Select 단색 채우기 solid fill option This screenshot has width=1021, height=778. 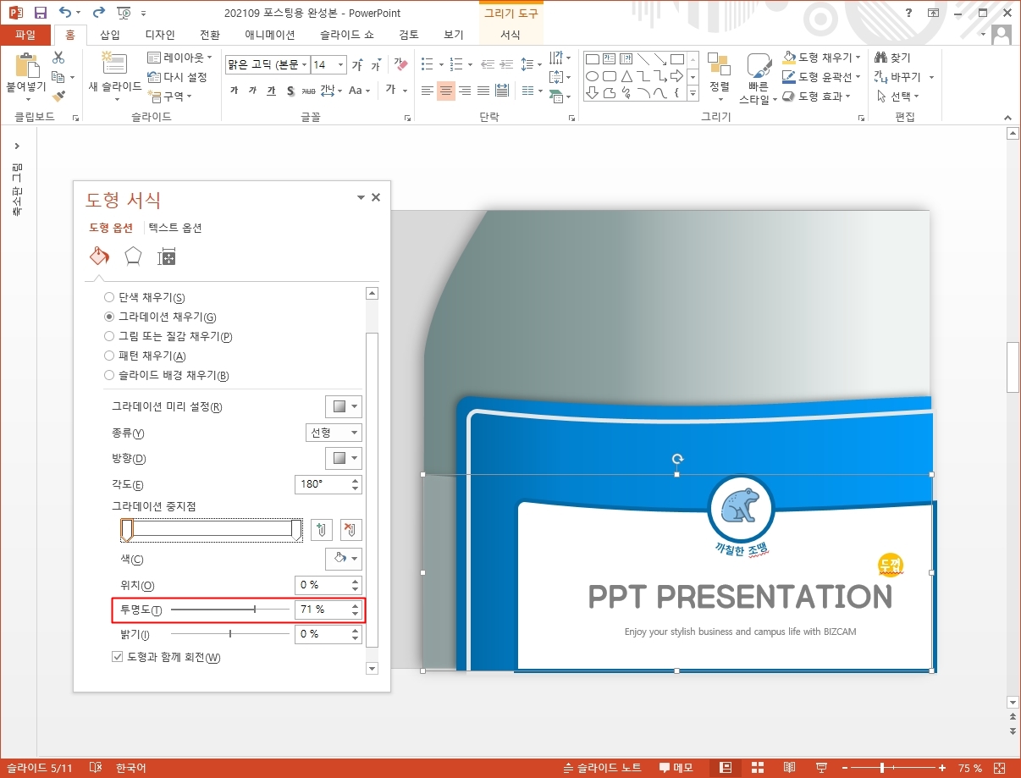(144, 297)
